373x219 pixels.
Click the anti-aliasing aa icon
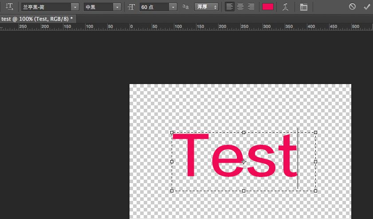coord(185,7)
